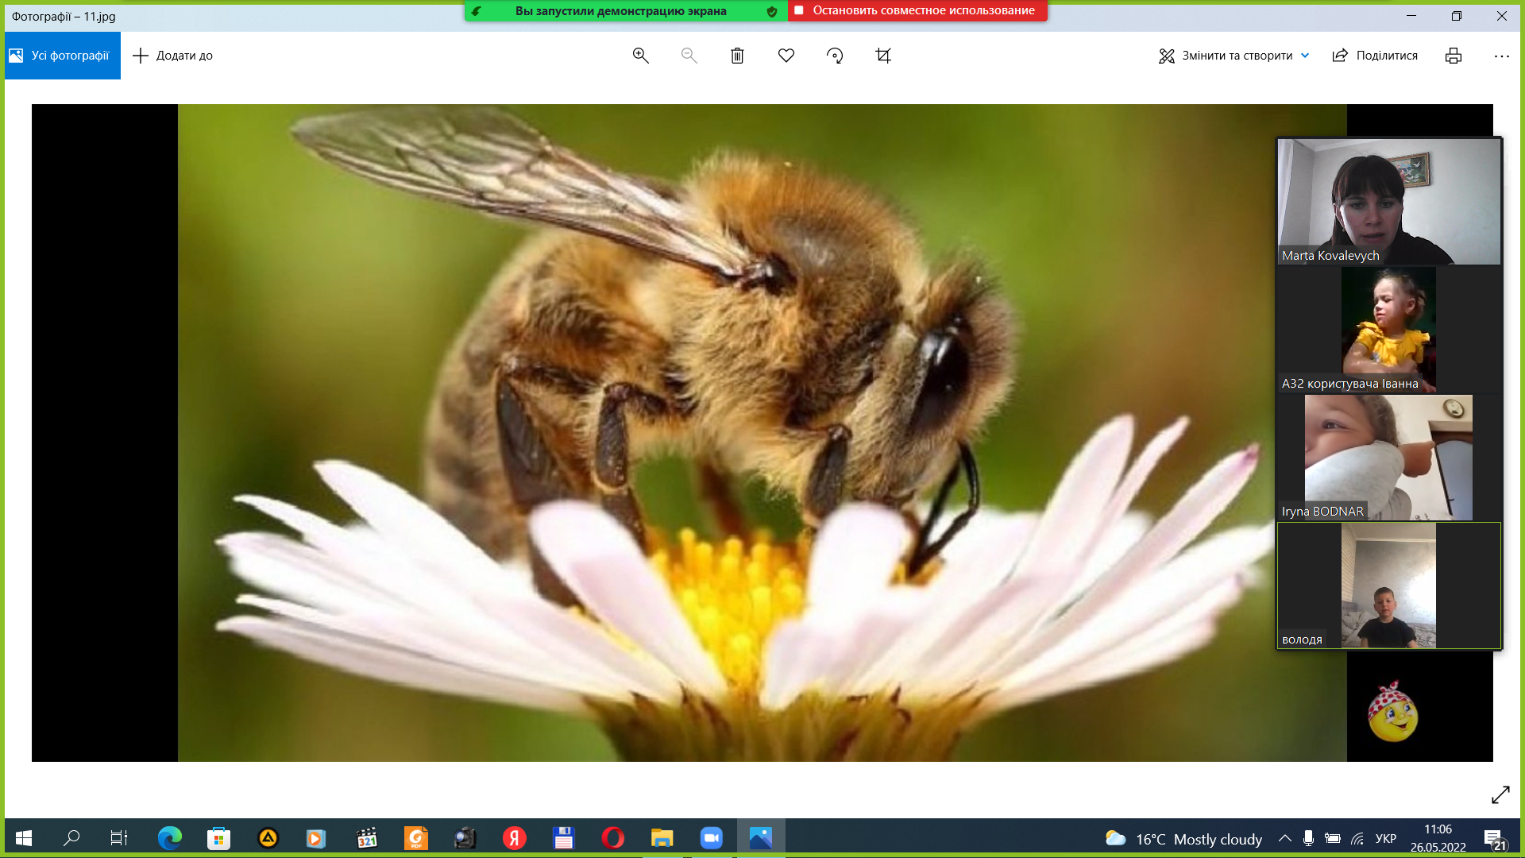Open the clock showing 11:06

coord(1438,838)
